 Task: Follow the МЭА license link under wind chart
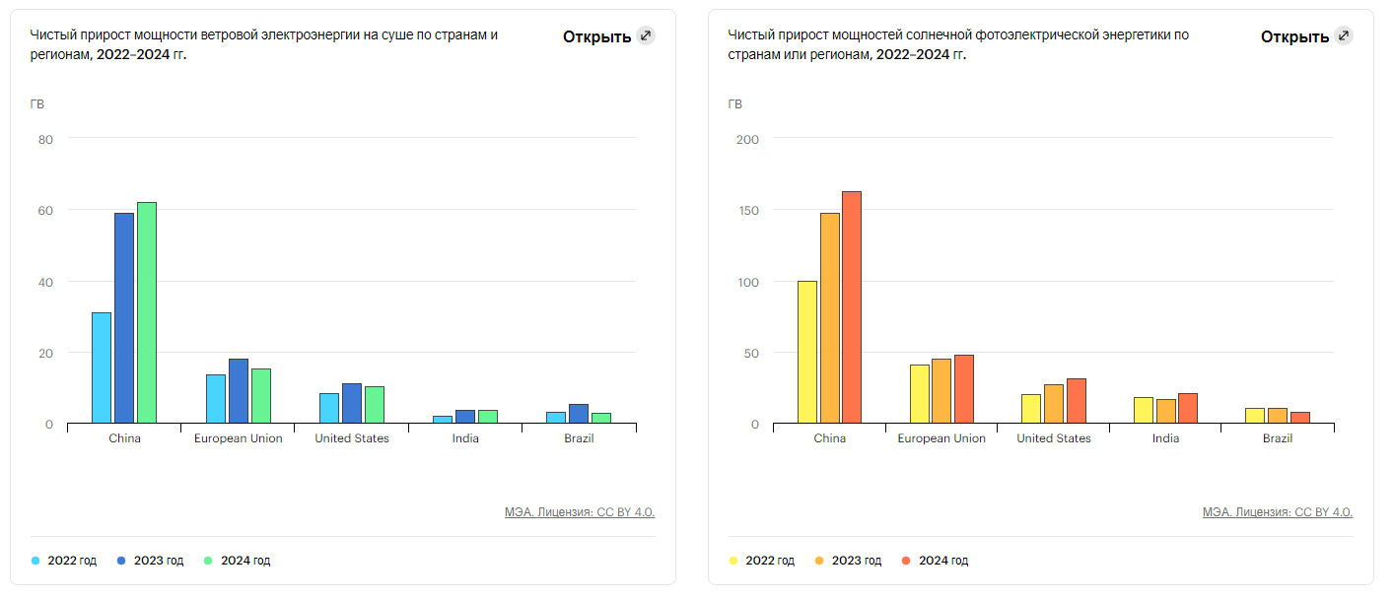579,512
